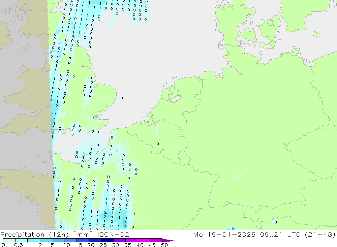Choose the 25–30 mm navy legend swatch
This screenshot has height=247, width=337.
click(107, 240)
